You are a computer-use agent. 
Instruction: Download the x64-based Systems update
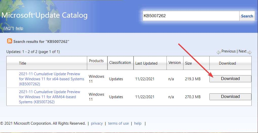click(x=230, y=79)
